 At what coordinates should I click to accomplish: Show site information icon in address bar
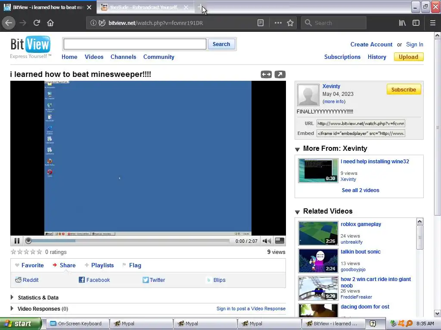(93, 23)
